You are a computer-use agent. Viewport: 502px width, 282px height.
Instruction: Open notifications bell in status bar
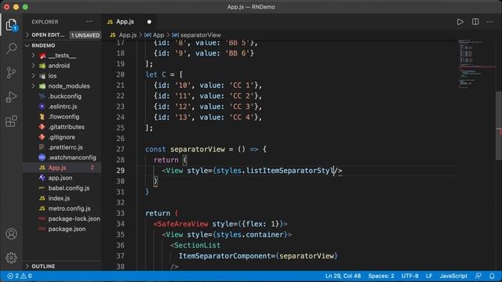point(492,276)
